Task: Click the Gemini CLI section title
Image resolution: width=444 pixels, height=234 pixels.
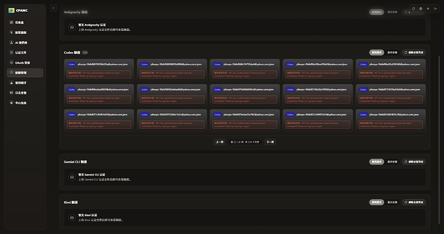Action: pyautogui.click(x=75, y=162)
